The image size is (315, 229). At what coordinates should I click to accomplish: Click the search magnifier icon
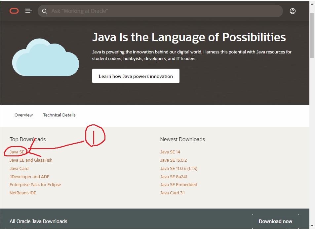[x=45, y=11]
